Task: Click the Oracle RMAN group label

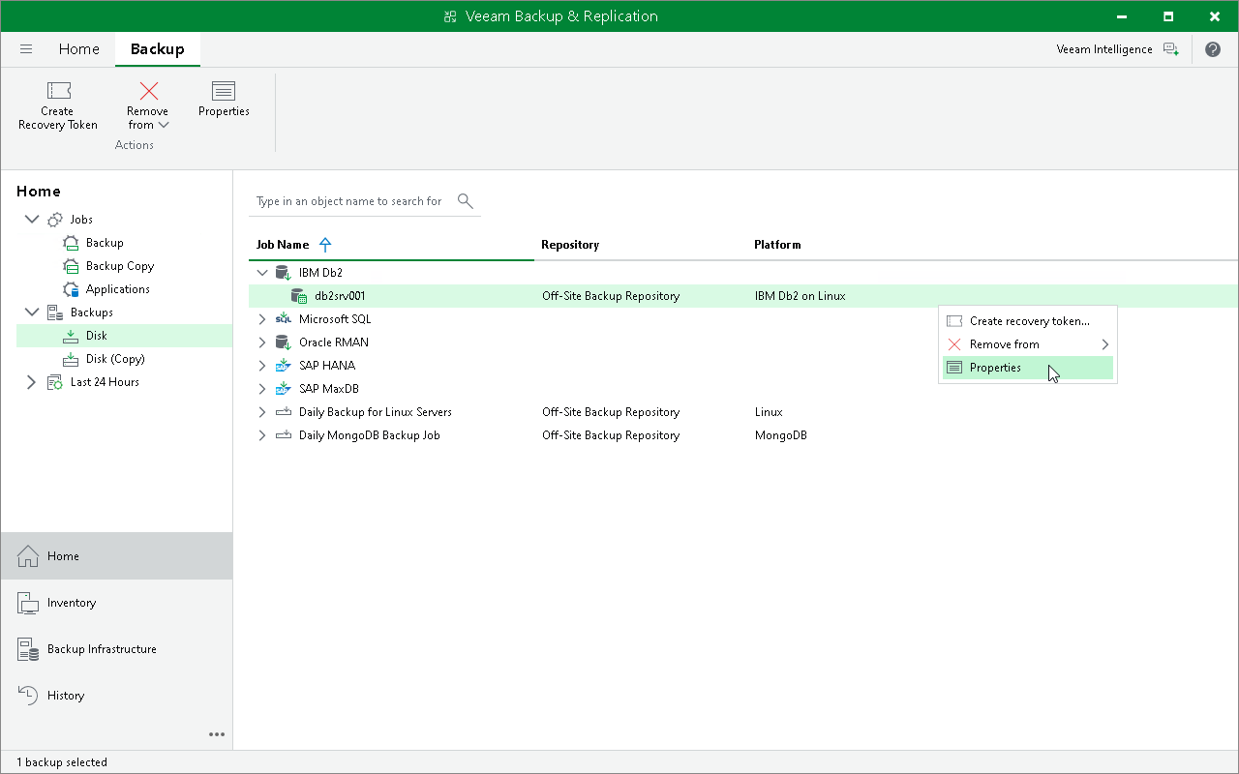Action: coord(333,342)
